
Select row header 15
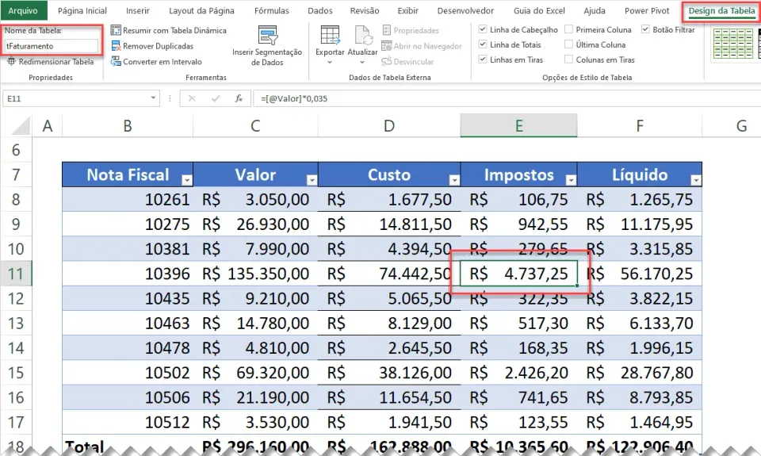[16, 373]
